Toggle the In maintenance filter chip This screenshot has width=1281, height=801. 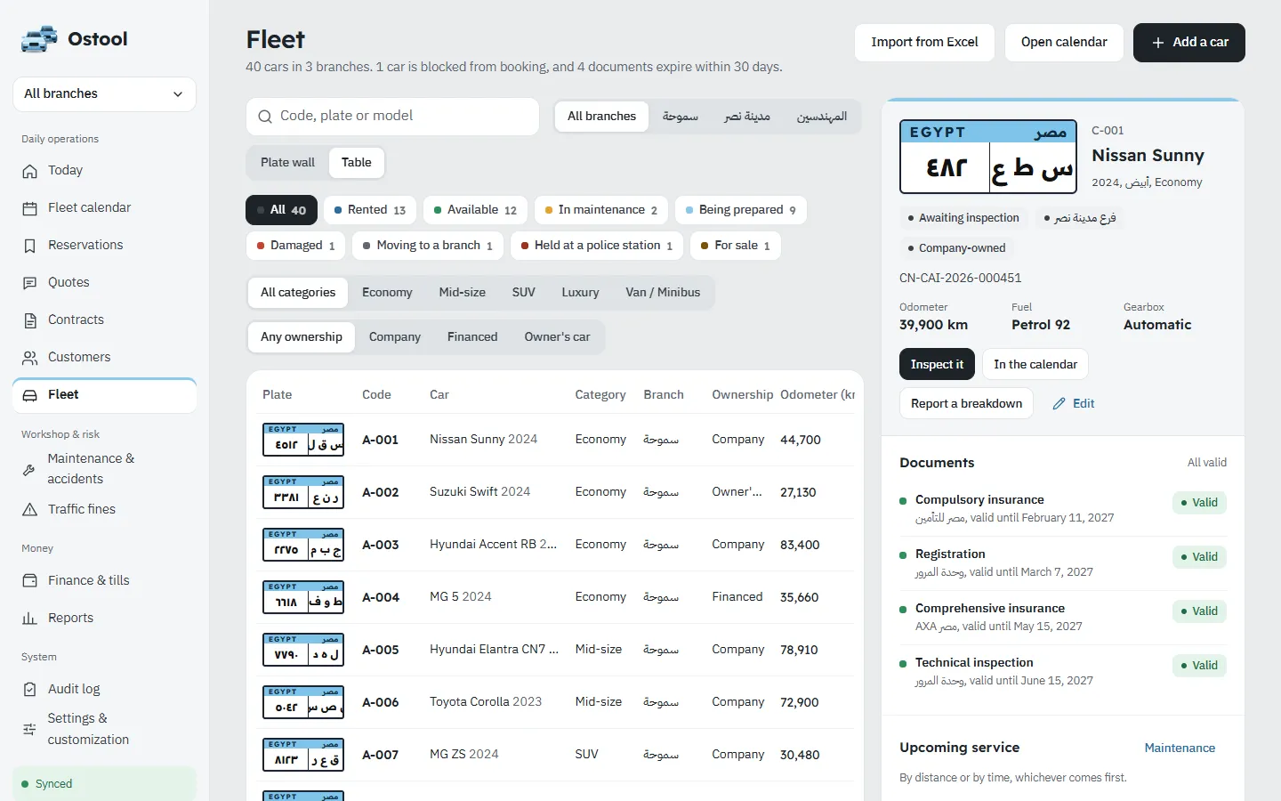[601, 210]
